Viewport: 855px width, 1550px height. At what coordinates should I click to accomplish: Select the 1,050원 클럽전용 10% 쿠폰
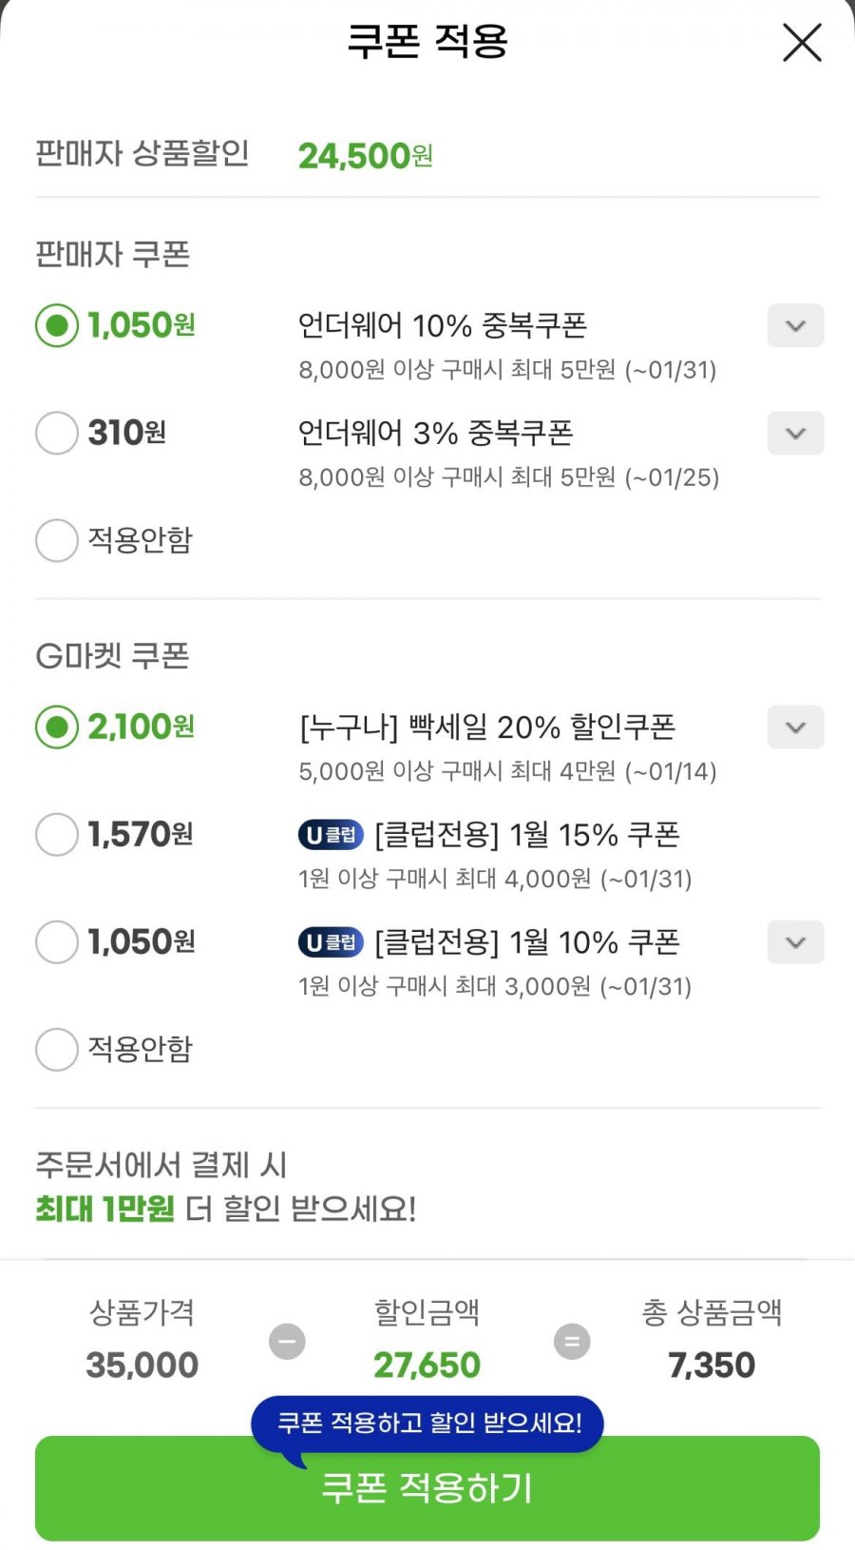tap(57, 942)
